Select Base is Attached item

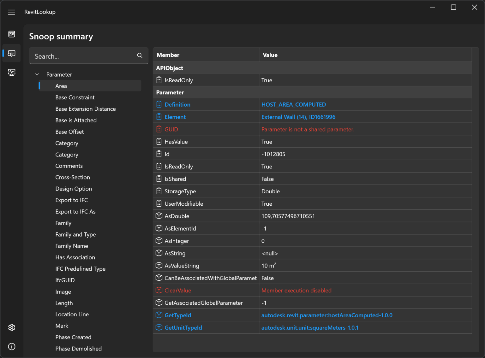[x=76, y=120]
